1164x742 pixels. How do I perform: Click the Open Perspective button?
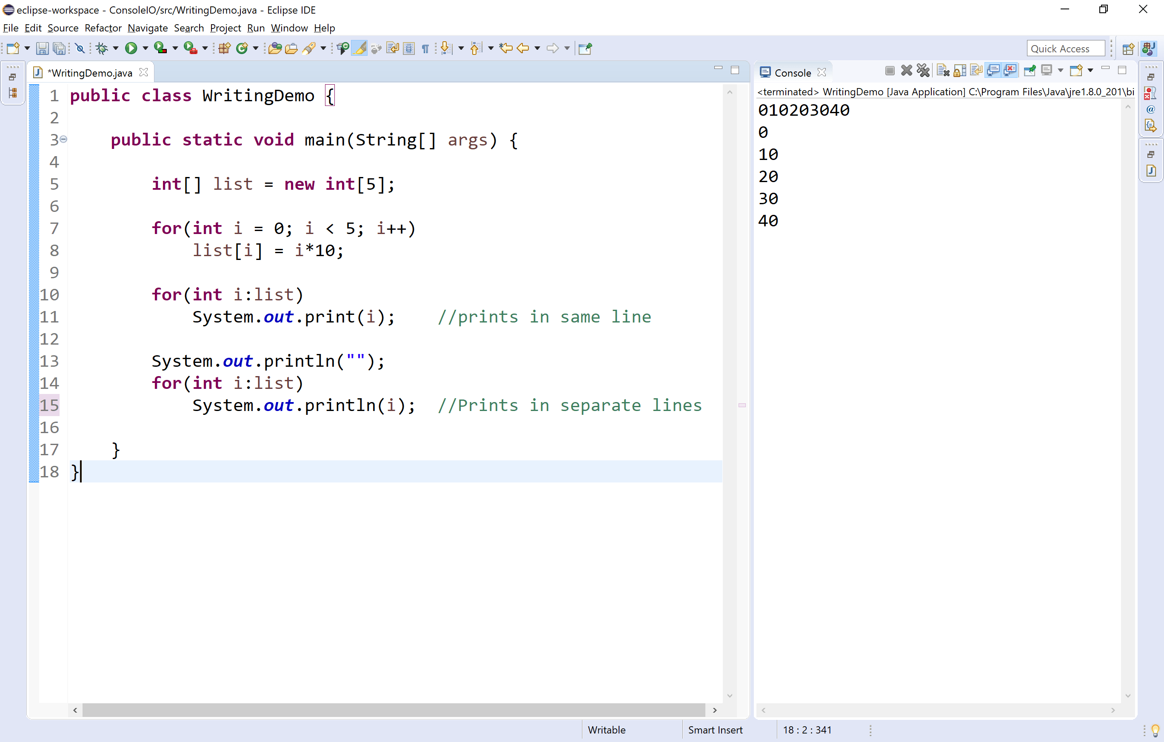click(x=1128, y=49)
